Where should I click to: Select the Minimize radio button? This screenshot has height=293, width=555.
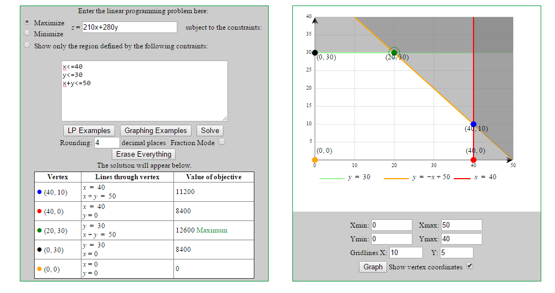coord(27,33)
